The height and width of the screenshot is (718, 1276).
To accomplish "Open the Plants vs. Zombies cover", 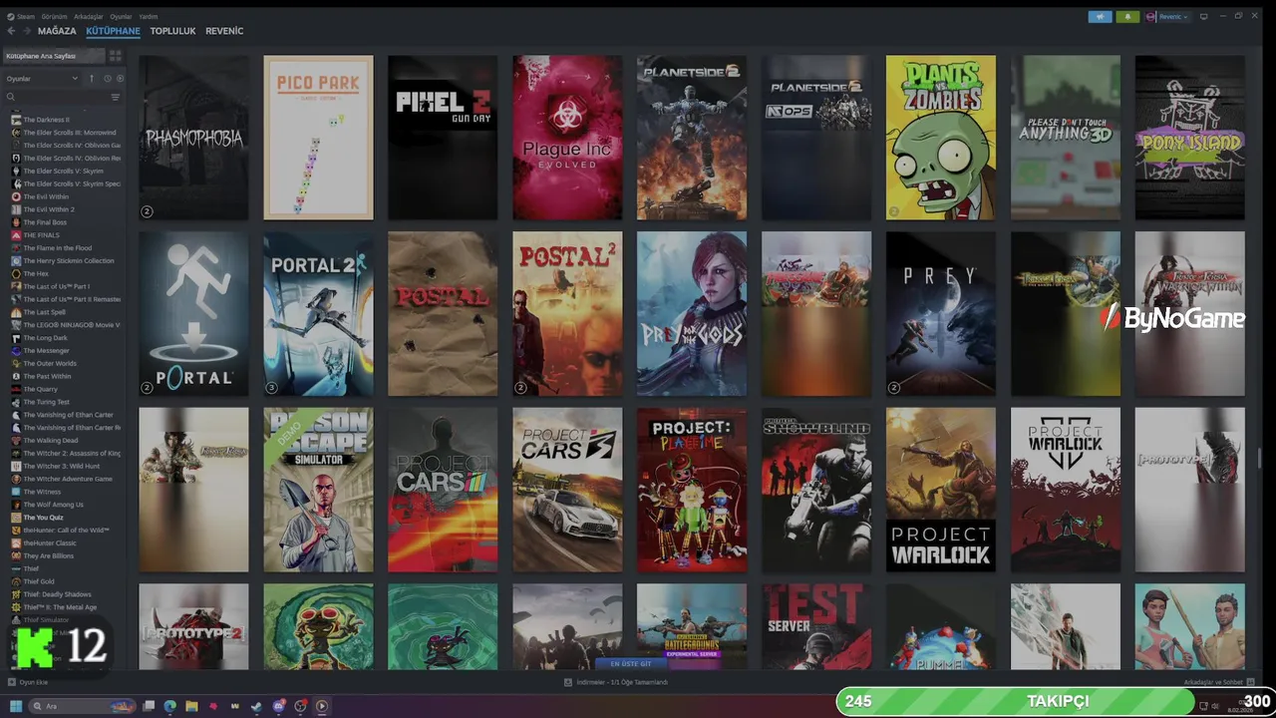I will [941, 138].
